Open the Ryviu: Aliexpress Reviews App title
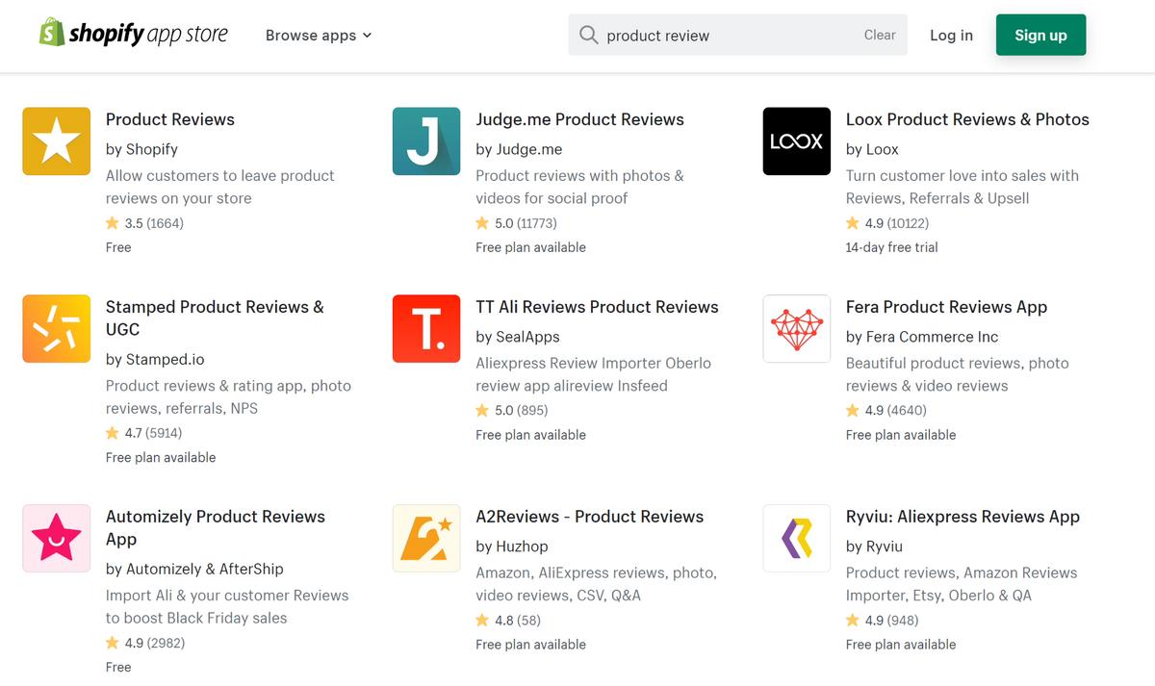This screenshot has height=686, width=1155. click(x=962, y=517)
